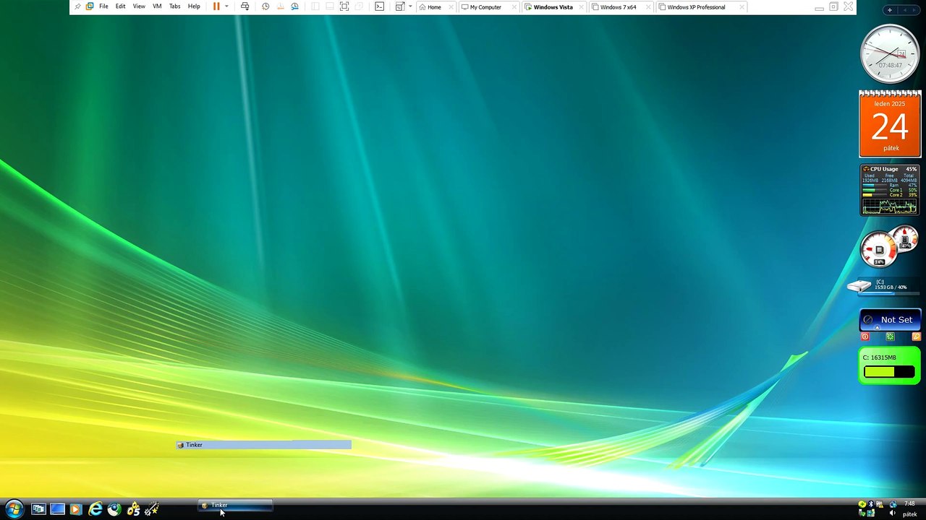Click the red power icon under Not Set
Viewport: 926px width, 520px height.
(x=865, y=337)
